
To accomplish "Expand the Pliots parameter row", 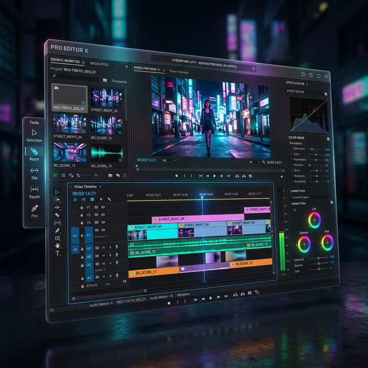I will coord(292,170).
